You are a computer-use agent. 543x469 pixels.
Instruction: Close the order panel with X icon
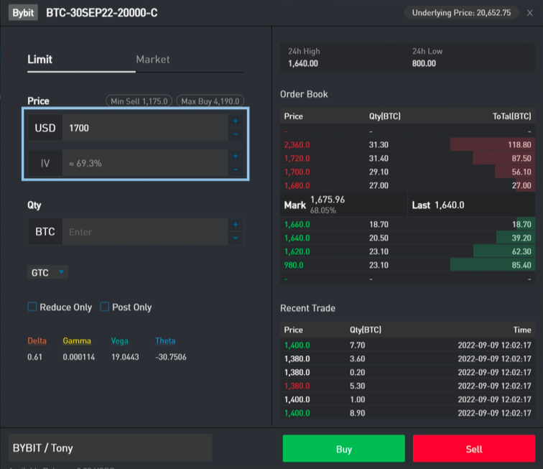coord(529,13)
